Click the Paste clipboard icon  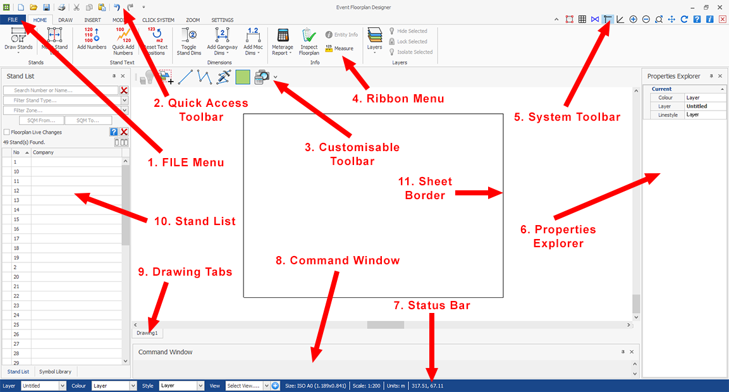102,8
